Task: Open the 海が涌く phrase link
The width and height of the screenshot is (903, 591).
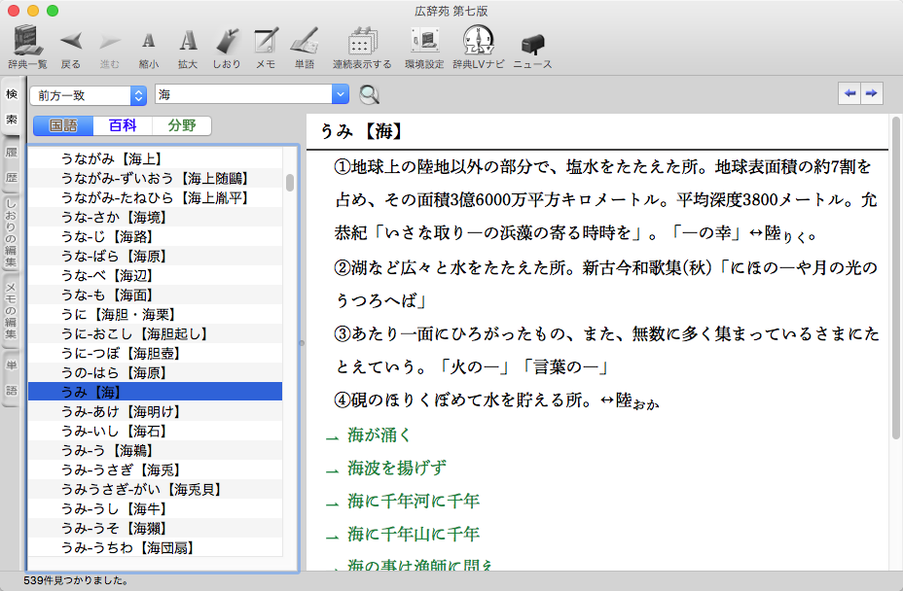Action: (379, 435)
